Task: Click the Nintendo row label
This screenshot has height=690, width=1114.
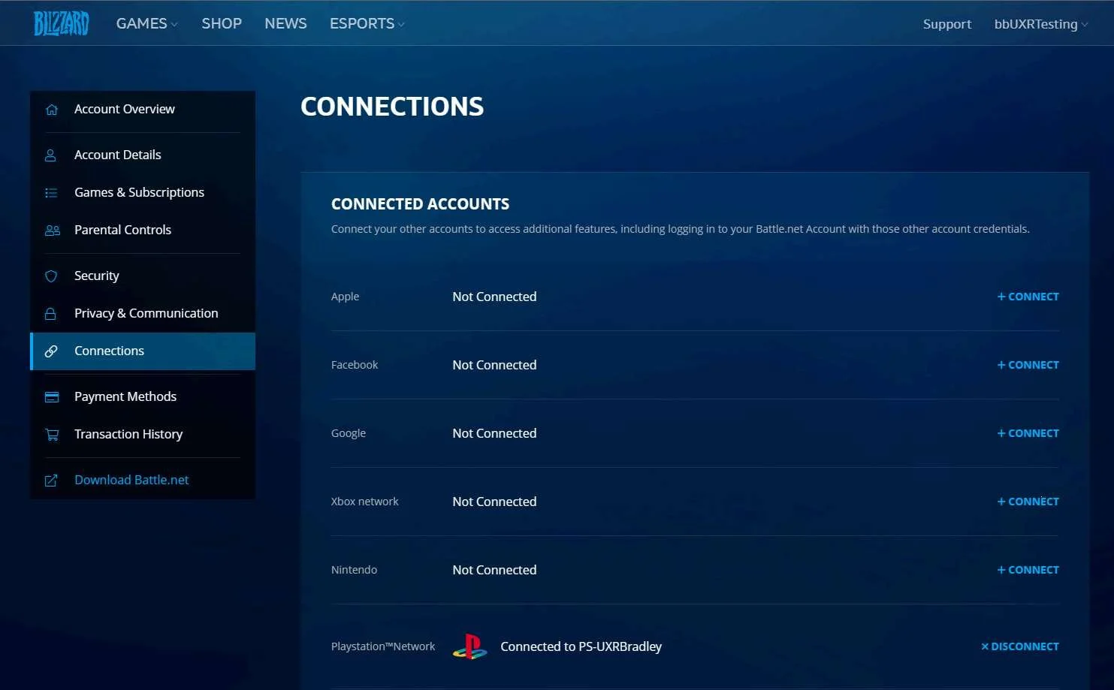Action: [354, 570]
